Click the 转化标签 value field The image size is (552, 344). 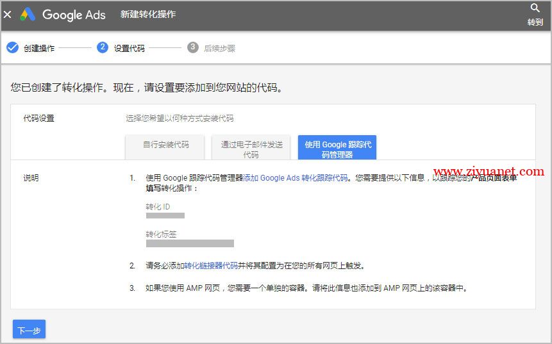(x=190, y=243)
